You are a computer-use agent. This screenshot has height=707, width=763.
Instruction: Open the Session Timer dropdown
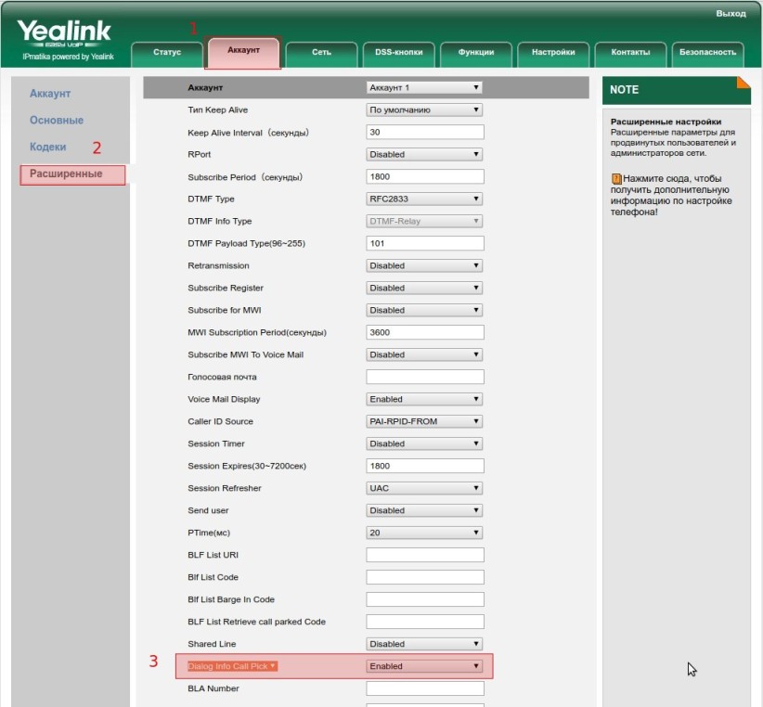coord(424,443)
